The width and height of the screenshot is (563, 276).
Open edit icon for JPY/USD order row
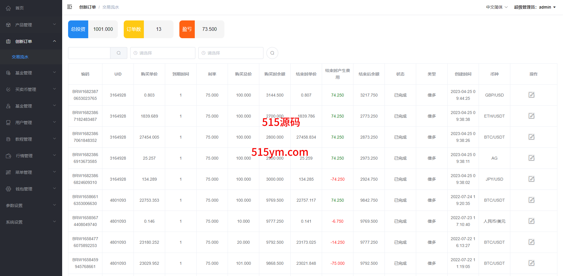pos(531,179)
